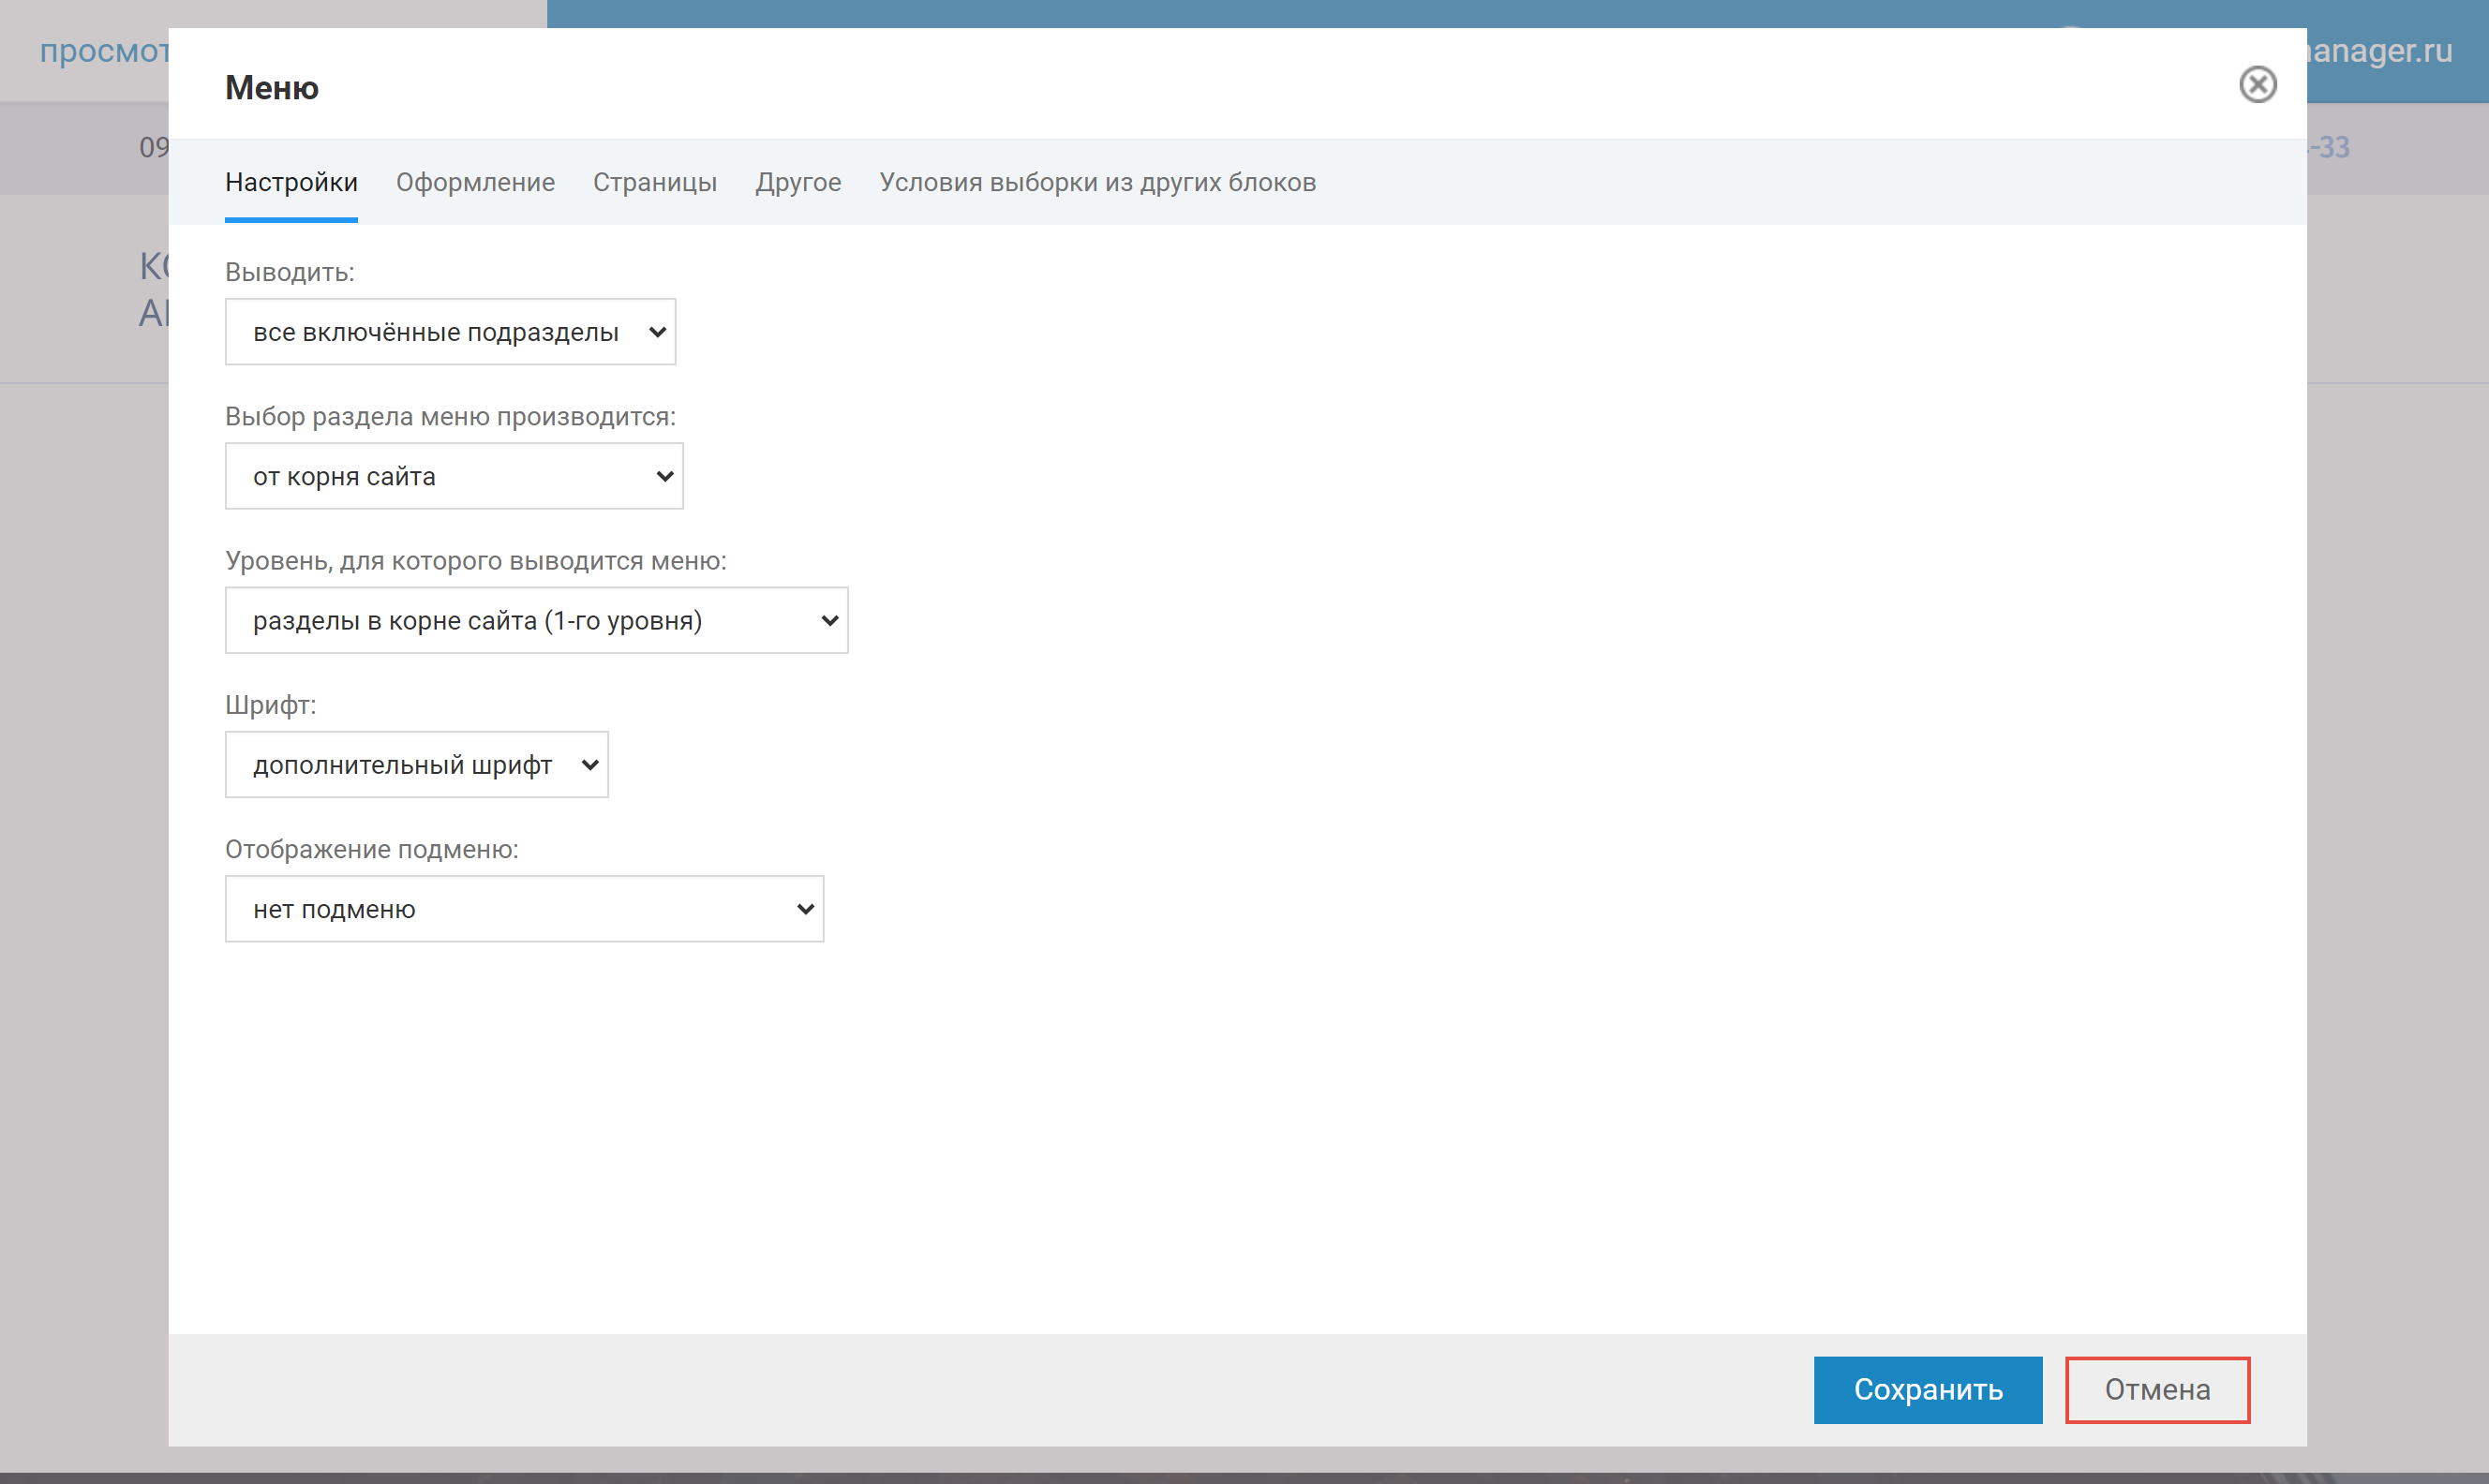Screen dimensions: 2489x1484
Task: Click the Отмена button
Action: (2156, 1389)
